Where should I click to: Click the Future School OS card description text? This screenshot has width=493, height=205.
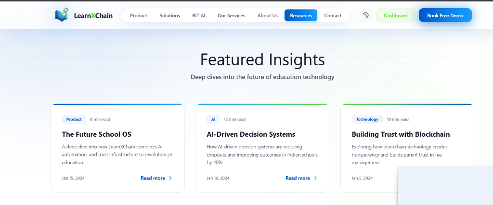[x=117, y=155]
